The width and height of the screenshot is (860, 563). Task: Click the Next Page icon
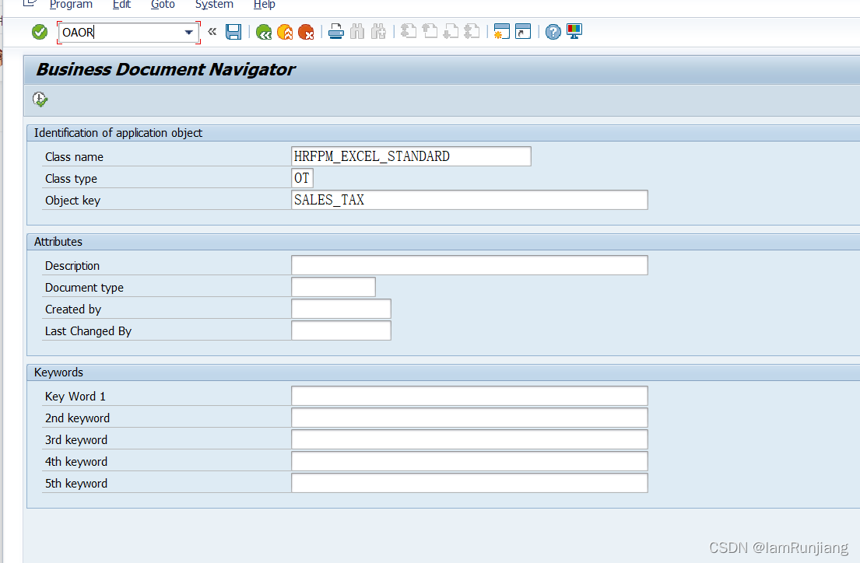click(x=451, y=31)
